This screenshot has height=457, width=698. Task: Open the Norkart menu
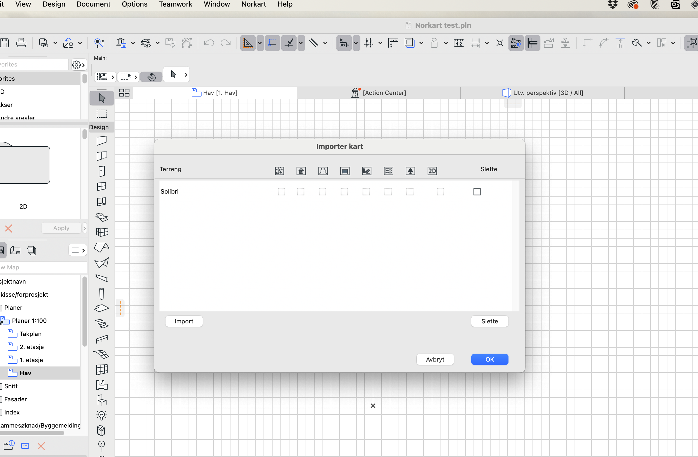(x=253, y=4)
